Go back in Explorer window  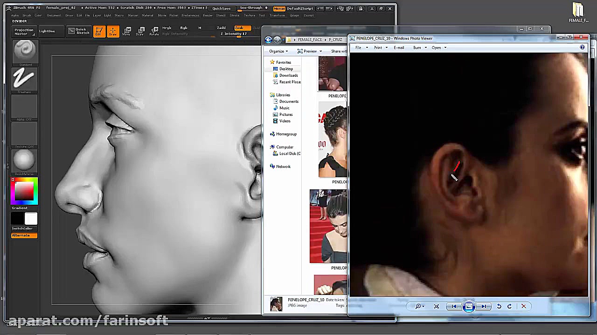269,40
